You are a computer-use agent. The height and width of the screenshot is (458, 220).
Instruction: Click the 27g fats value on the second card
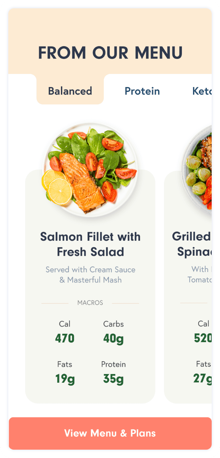click(x=203, y=378)
